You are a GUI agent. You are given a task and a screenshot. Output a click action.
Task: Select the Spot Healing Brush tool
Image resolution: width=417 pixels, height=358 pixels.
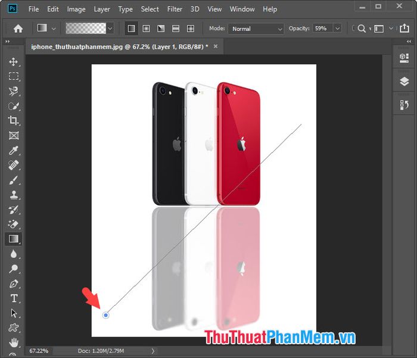(x=13, y=165)
